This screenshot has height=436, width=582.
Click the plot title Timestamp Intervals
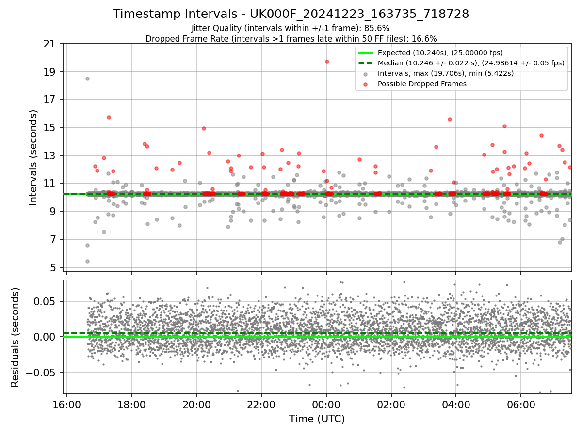tap(291, 14)
